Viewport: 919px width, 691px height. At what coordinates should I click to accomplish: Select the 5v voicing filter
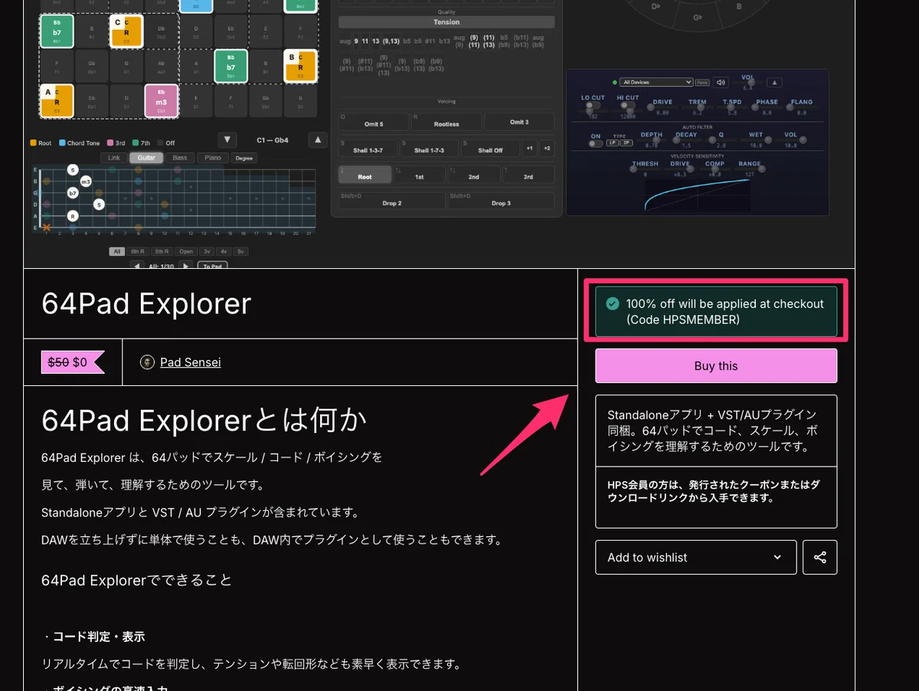pos(240,251)
